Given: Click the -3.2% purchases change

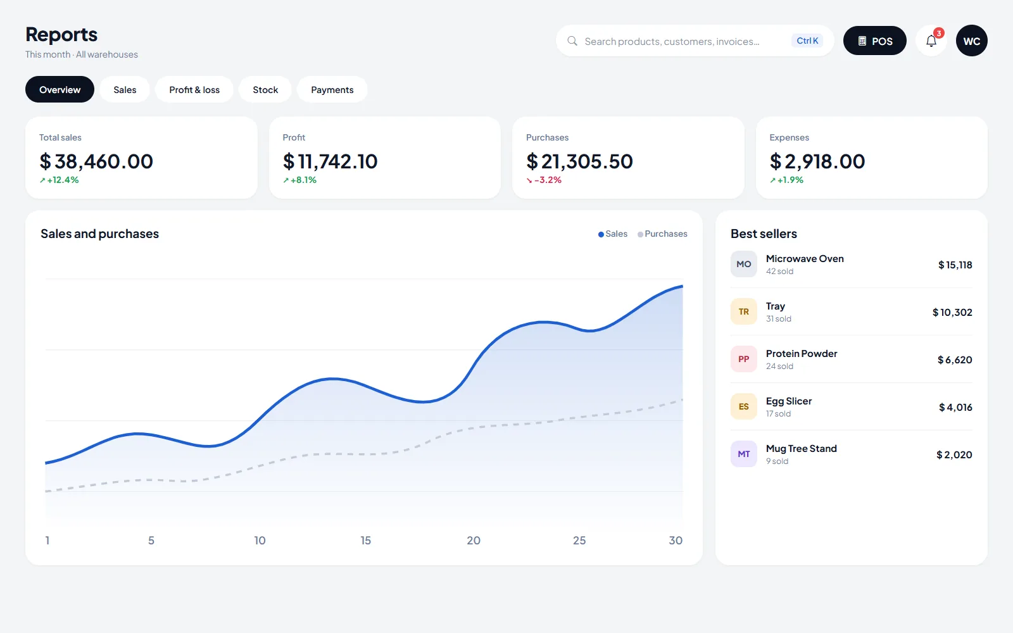Looking at the screenshot, I should [x=544, y=180].
